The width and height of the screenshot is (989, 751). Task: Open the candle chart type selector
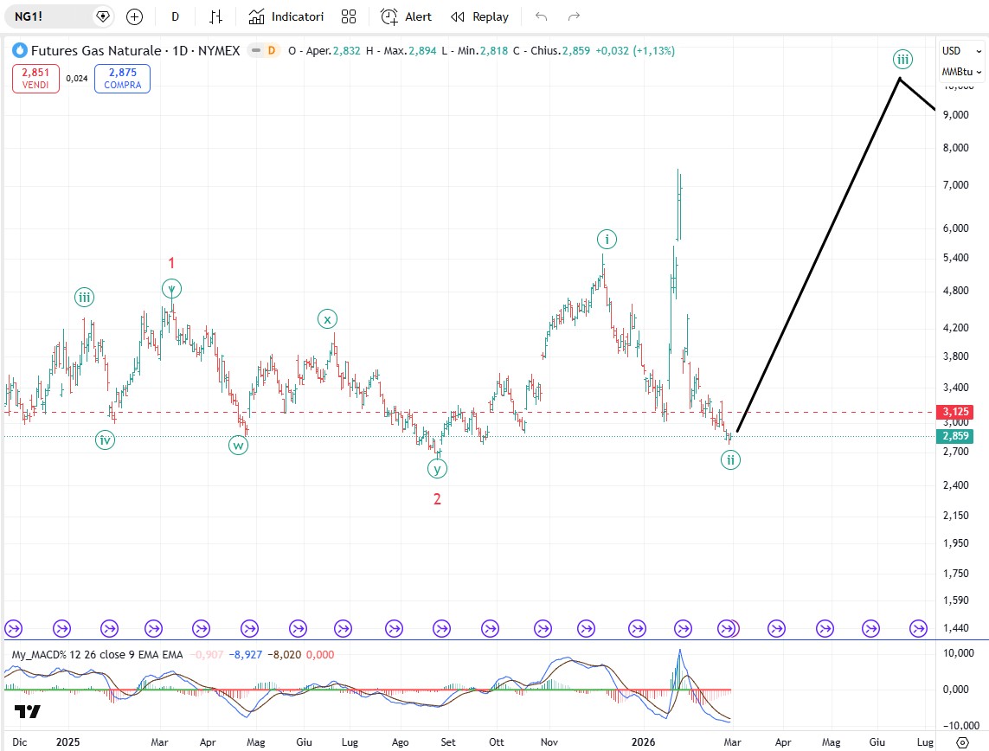tap(216, 16)
